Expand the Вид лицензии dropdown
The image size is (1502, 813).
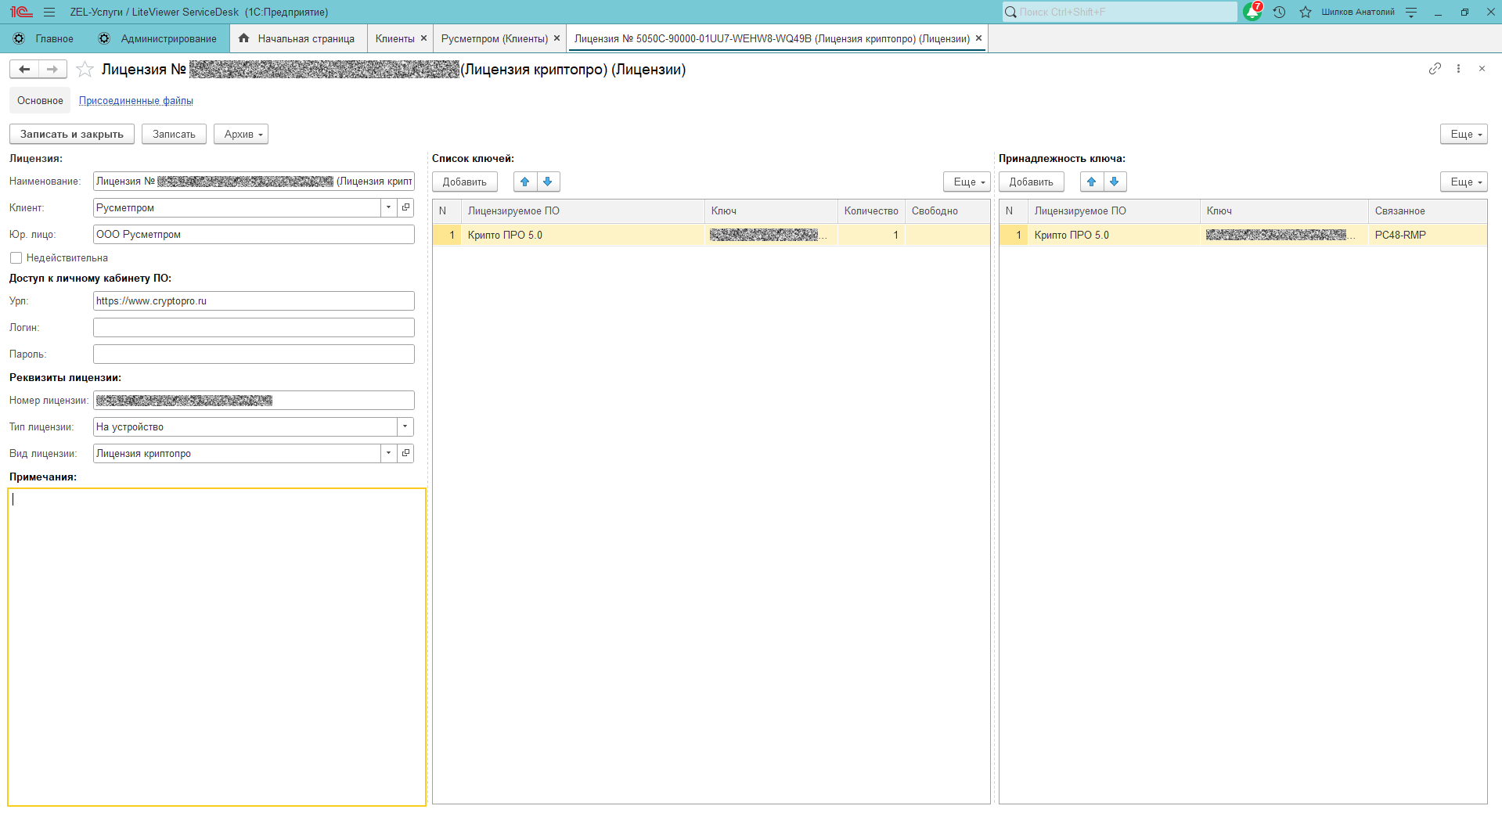pos(388,453)
